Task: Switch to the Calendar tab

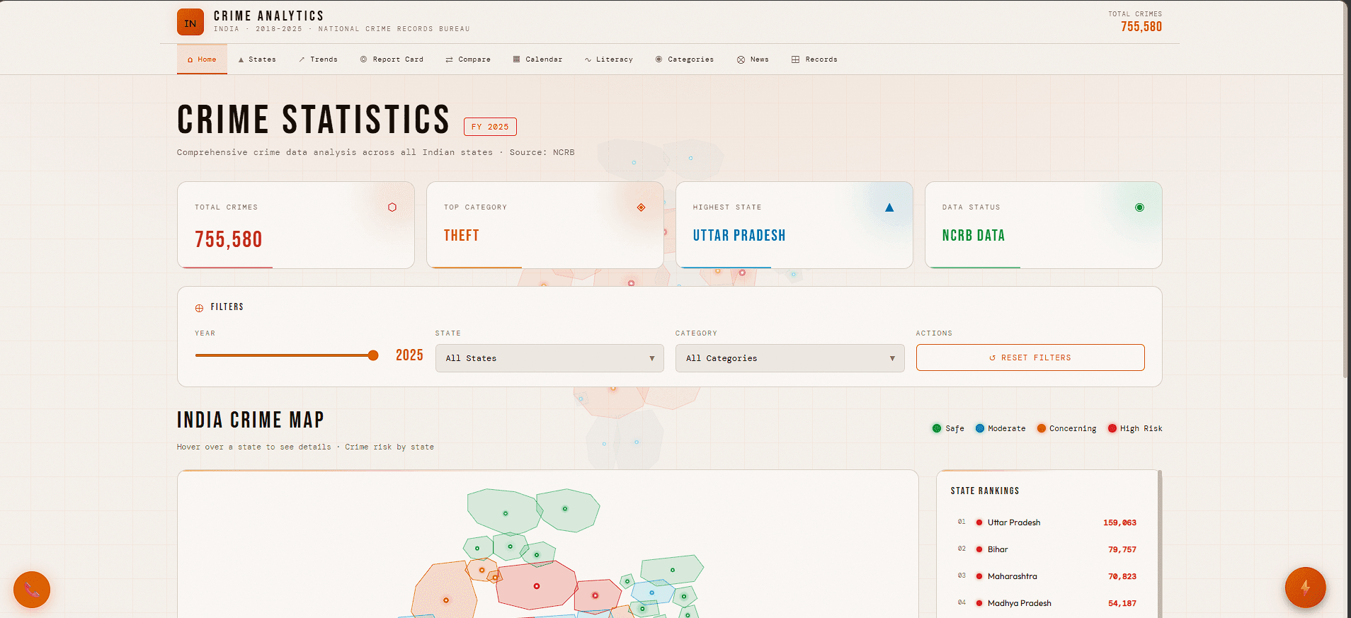Action: click(x=537, y=59)
